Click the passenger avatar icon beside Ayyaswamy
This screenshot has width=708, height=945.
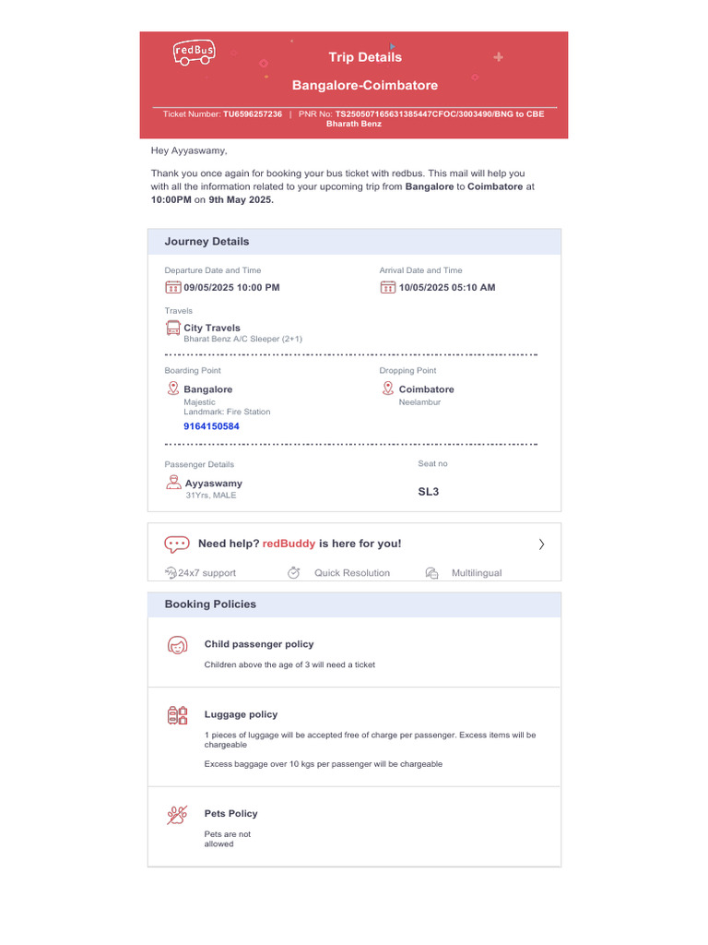click(172, 483)
